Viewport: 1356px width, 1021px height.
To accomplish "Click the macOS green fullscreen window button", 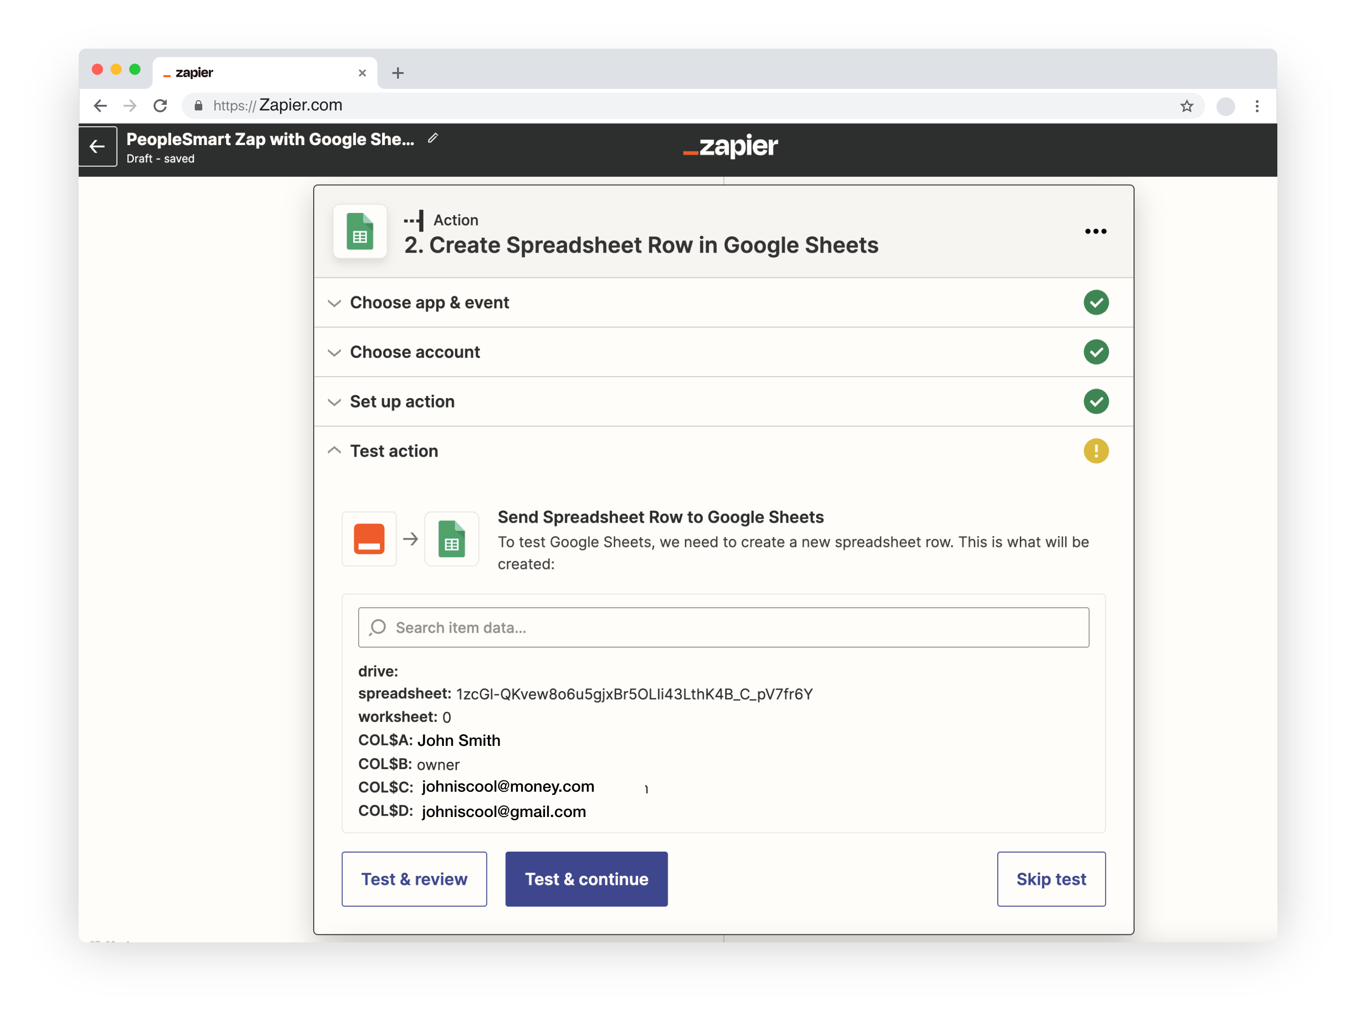I will coord(135,69).
